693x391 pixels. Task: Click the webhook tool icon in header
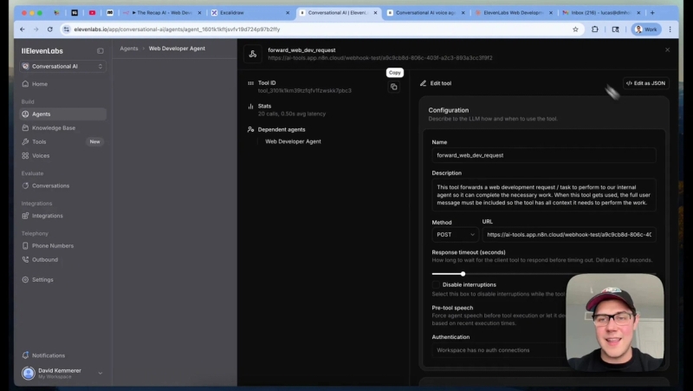click(253, 54)
